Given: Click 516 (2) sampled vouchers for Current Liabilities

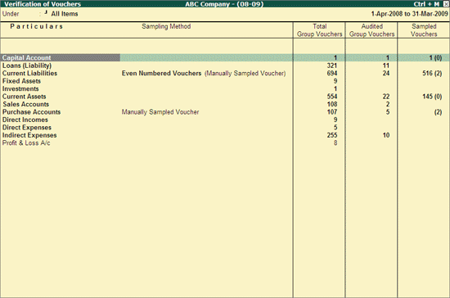Looking at the screenshot, I should [432, 73].
